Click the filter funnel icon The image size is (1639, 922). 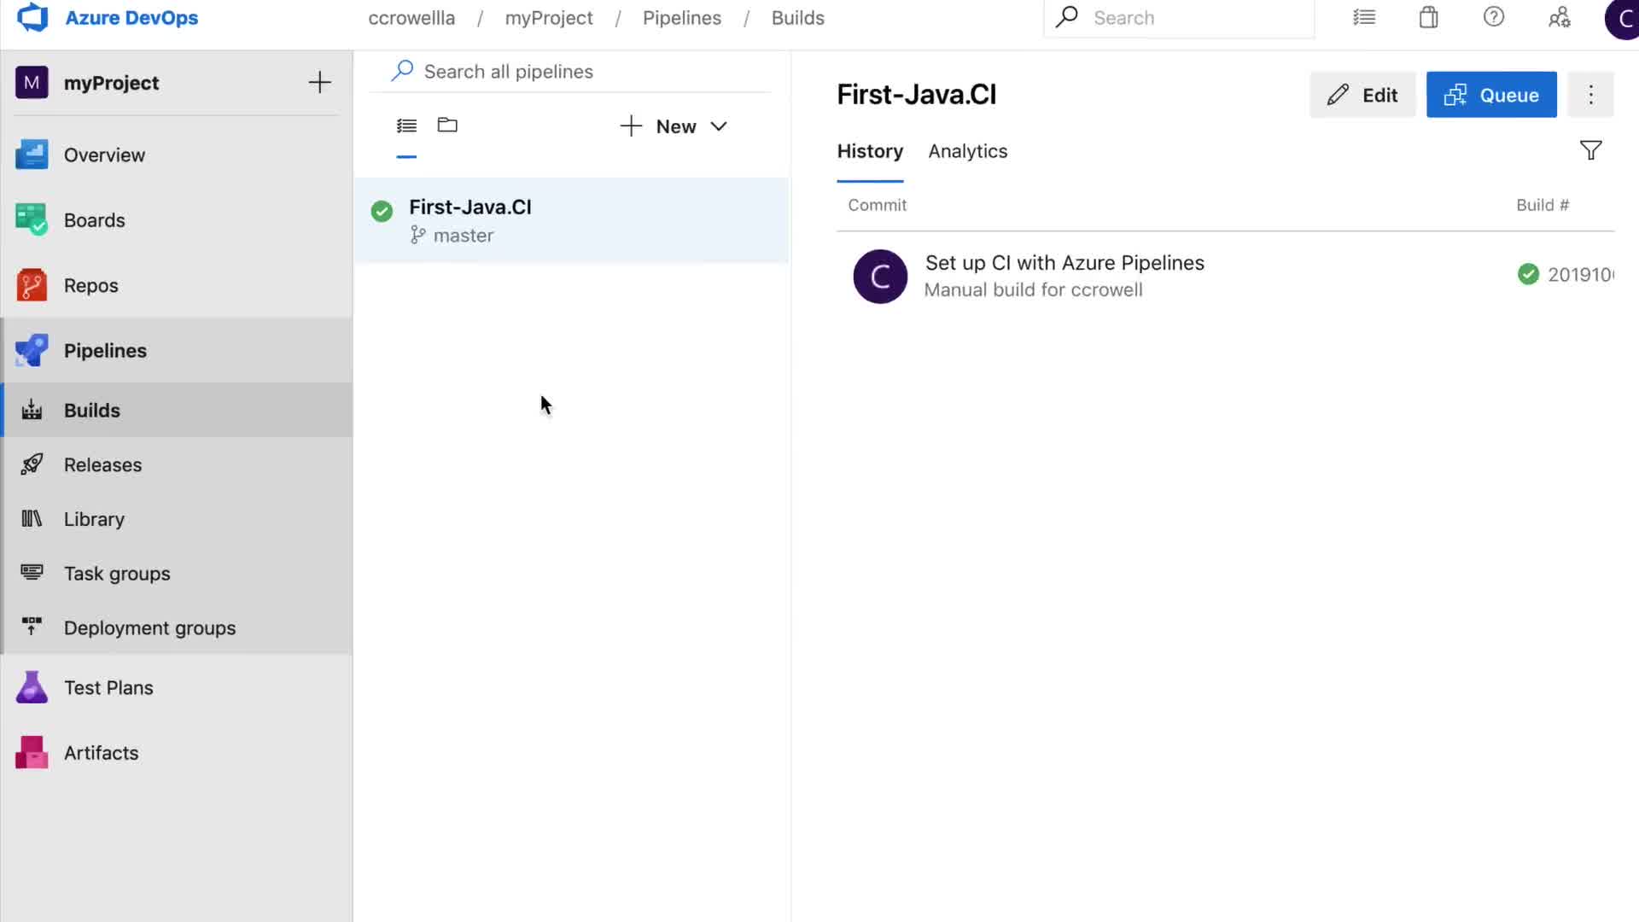[1590, 151]
